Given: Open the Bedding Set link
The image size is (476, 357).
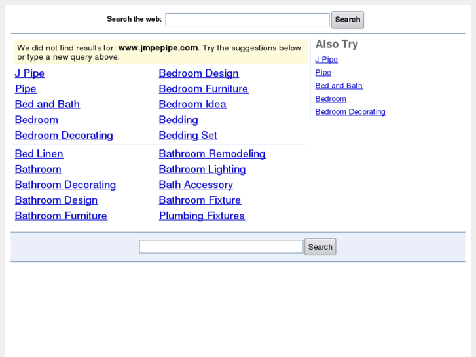Looking at the screenshot, I should click(x=188, y=135).
